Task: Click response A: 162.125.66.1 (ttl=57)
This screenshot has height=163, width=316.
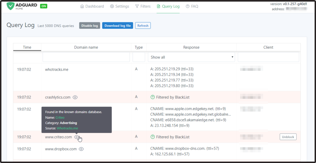Action: 170,154
